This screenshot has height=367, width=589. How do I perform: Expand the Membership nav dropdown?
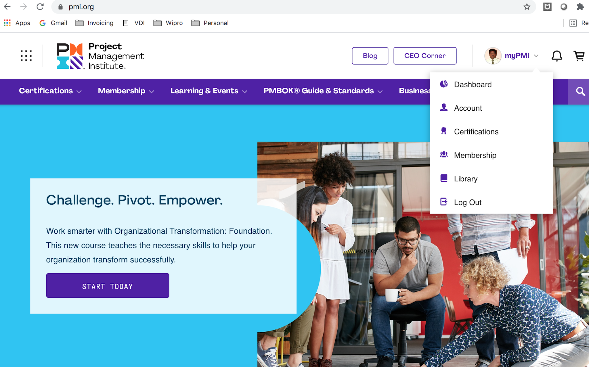click(x=126, y=91)
